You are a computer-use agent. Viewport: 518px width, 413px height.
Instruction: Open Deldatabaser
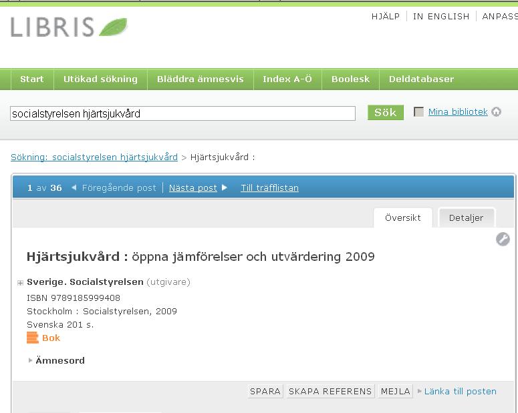tap(421, 79)
